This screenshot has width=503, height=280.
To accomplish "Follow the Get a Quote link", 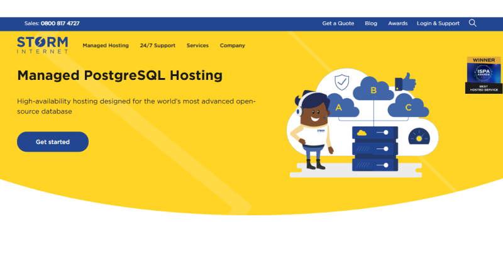I will (x=338, y=23).
